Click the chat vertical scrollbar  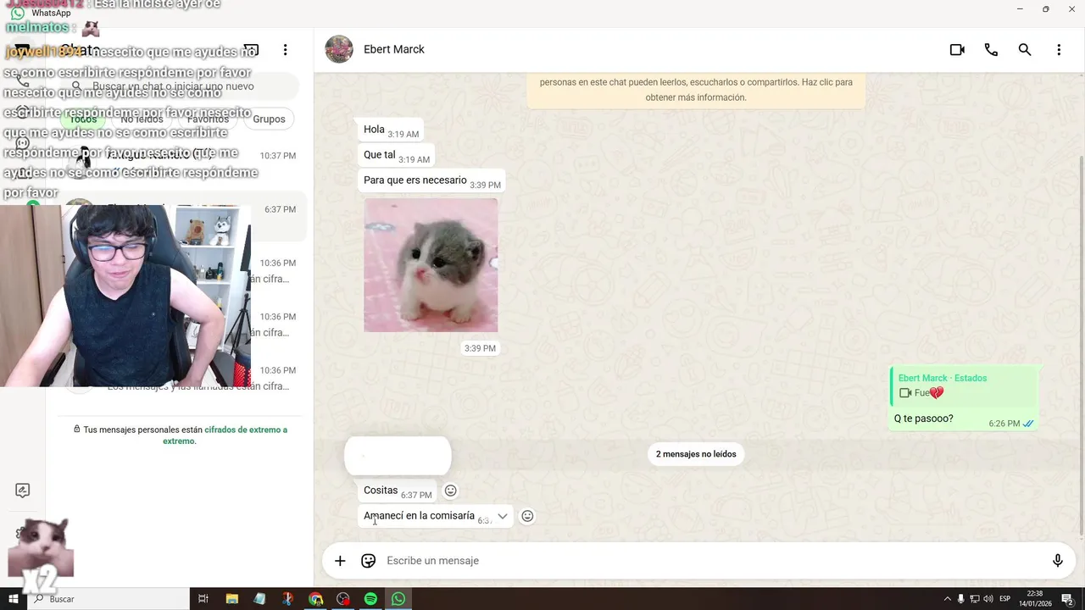pyautogui.click(x=1081, y=345)
